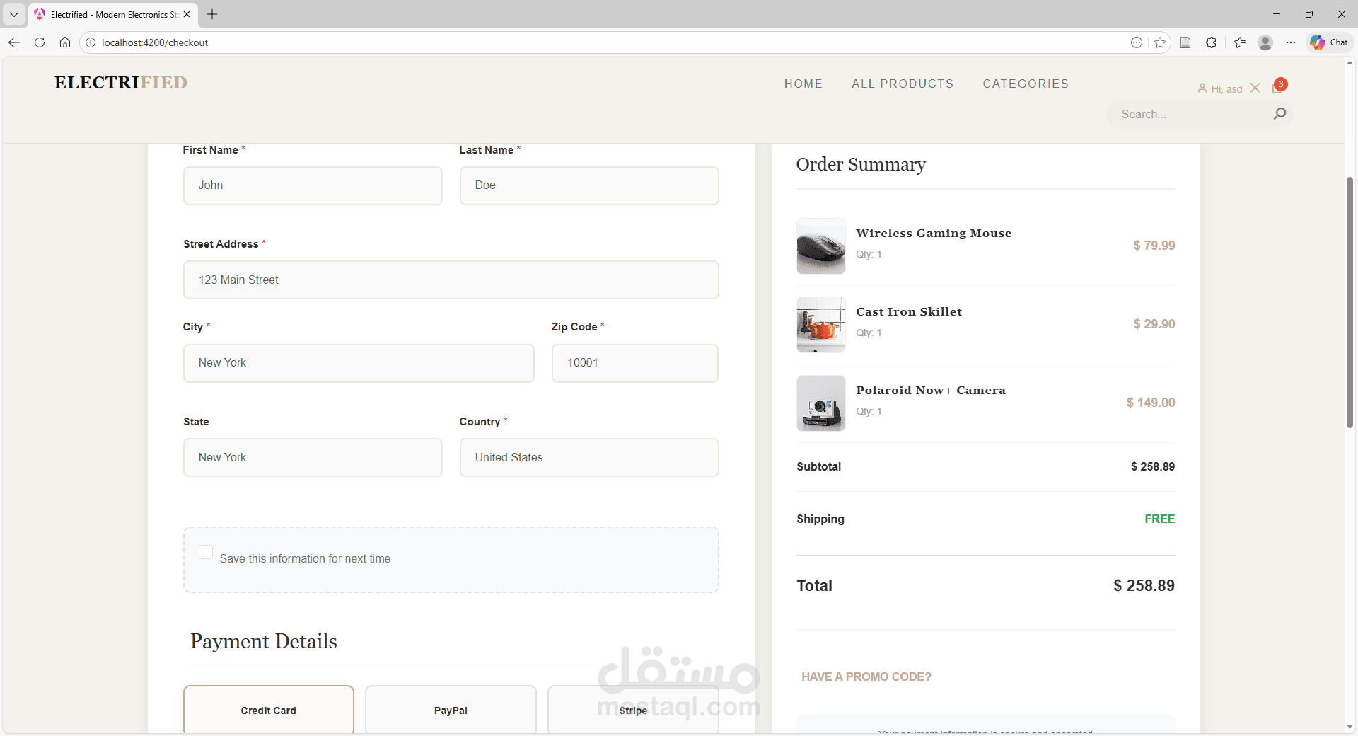Click the ELECTRIFIED logo link
1358x736 pixels.
coord(121,83)
